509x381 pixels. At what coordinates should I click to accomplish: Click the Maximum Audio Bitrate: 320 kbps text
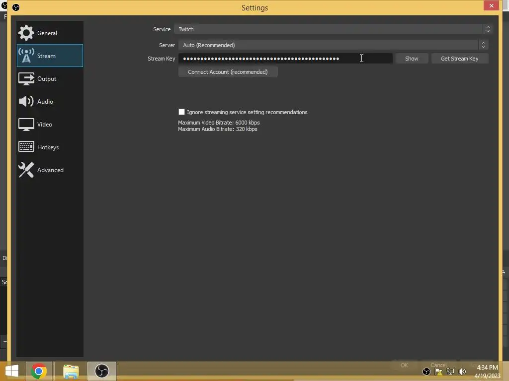point(218,129)
